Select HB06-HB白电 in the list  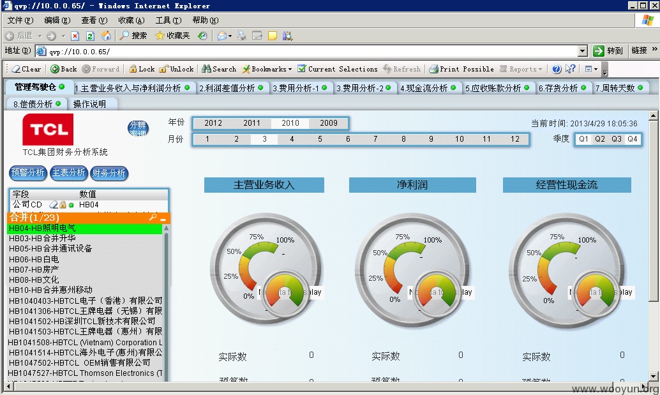[85, 259]
